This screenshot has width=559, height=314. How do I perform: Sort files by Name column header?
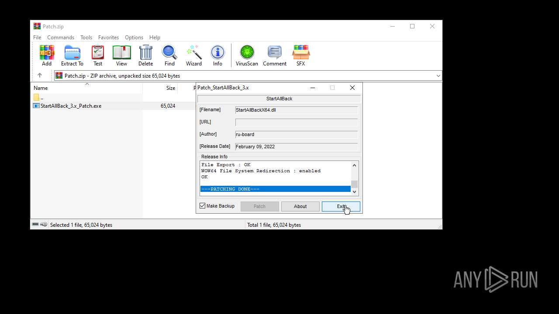[x=86, y=88]
